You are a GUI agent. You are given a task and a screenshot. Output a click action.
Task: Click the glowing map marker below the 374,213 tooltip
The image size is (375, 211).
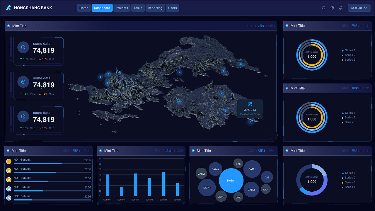(x=250, y=122)
